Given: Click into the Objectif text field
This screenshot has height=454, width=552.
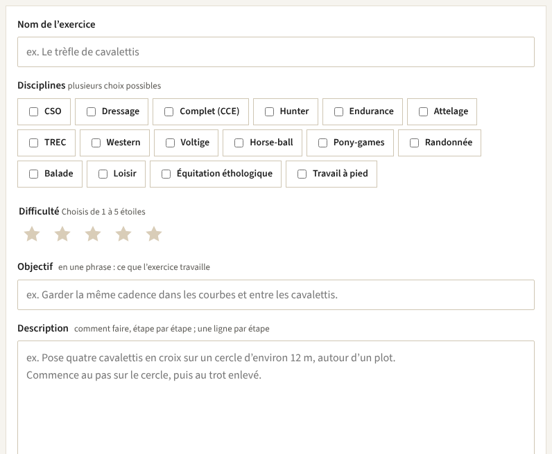Looking at the screenshot, I should coord(276,295).
